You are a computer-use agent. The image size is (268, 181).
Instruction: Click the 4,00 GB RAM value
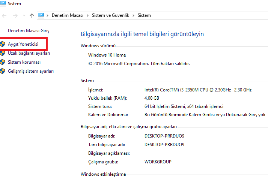[152, 98]
